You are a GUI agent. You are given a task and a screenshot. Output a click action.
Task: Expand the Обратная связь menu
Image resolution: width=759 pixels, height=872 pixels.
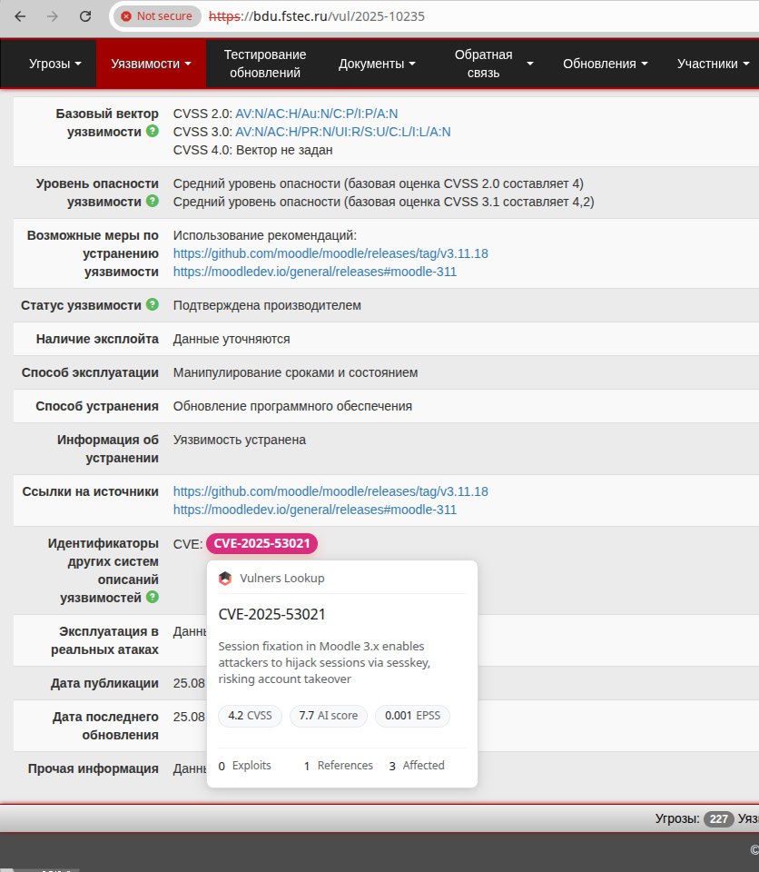(494, 64)
